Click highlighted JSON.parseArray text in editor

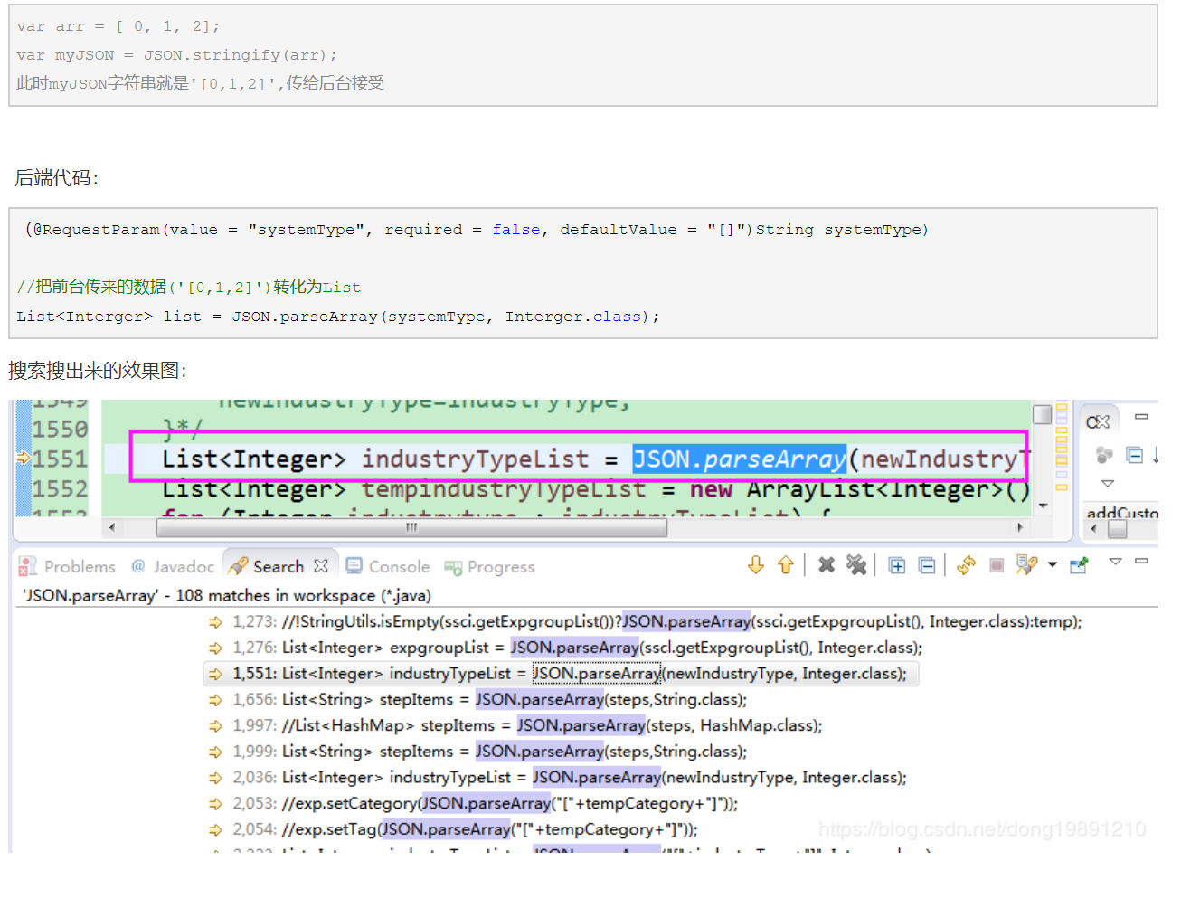click(x=739, y=459)
